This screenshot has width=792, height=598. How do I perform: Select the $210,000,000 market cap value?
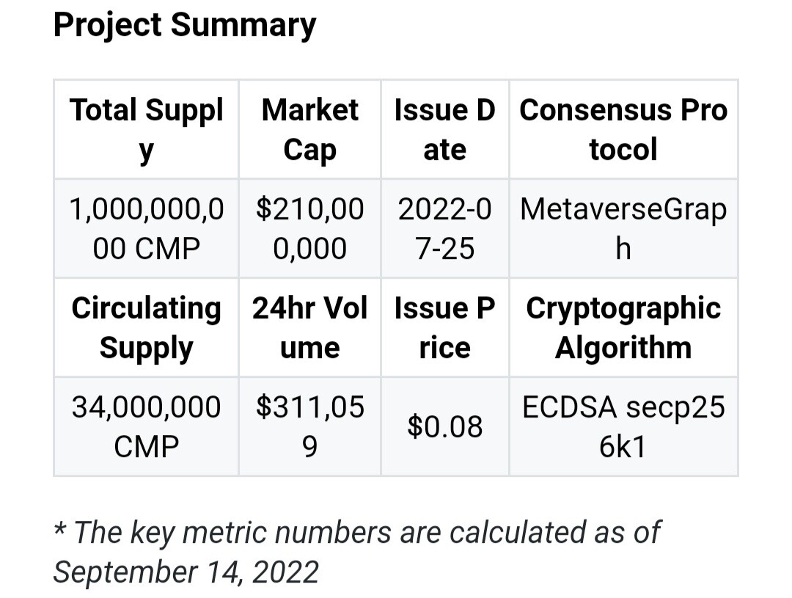[309, 228]
